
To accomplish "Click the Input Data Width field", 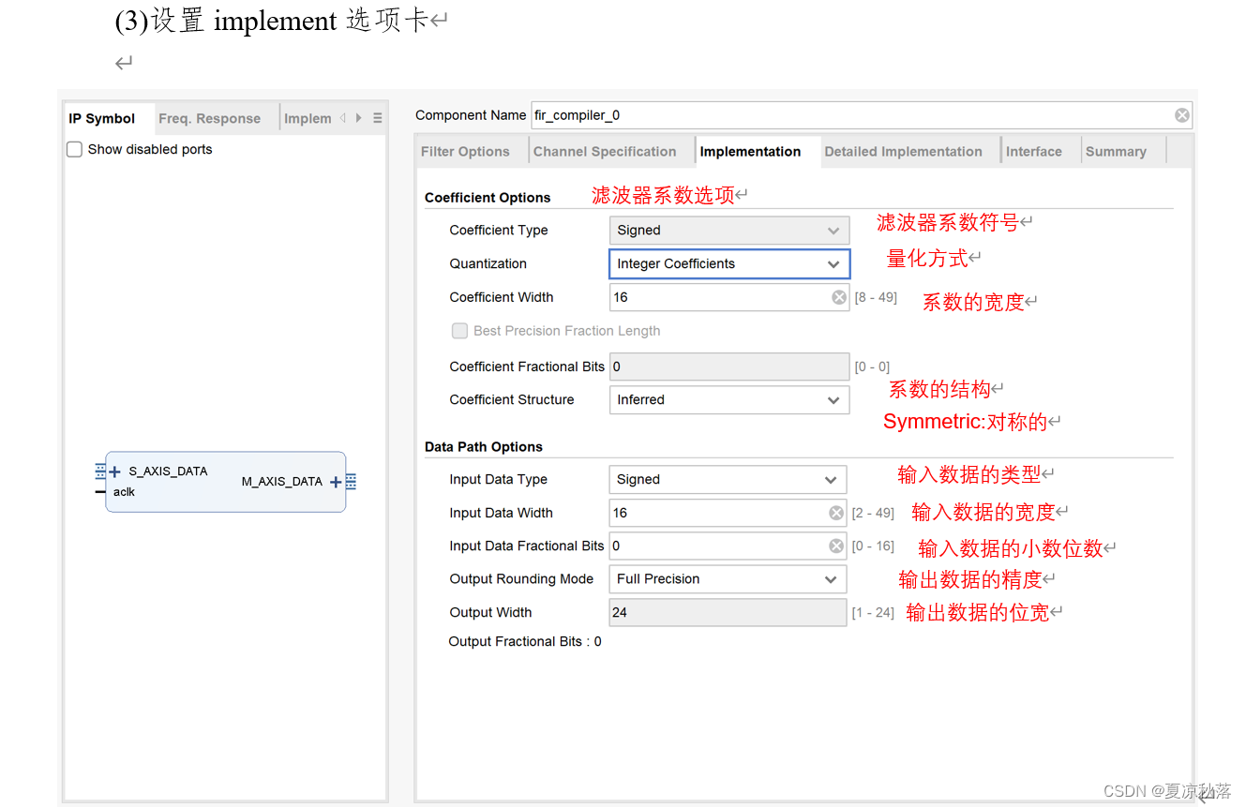I will point(728,513).
